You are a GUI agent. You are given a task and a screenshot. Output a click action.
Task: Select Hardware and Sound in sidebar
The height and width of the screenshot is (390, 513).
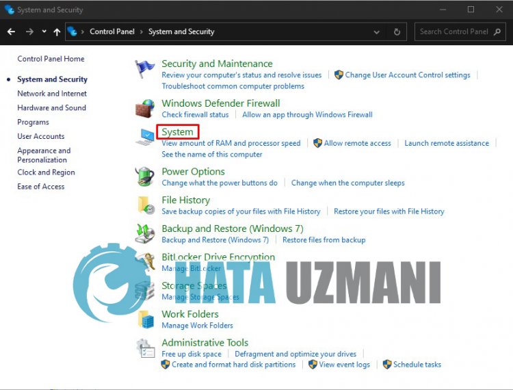point(51,108)
